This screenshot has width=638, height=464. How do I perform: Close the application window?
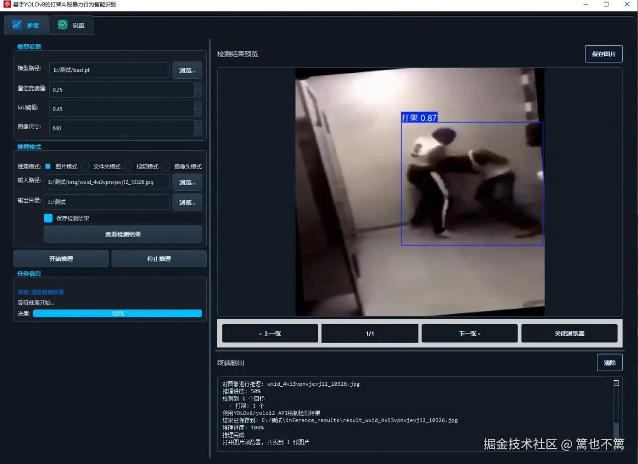point(627,4)
